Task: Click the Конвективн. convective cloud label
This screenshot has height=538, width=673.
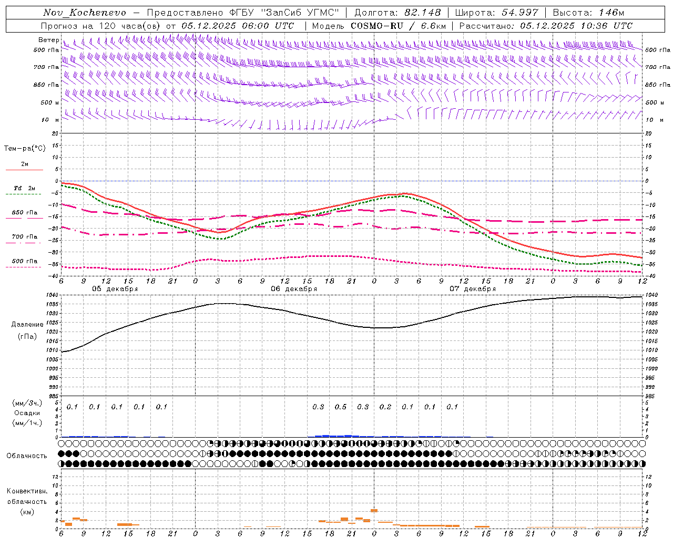Action: point(27,491)
